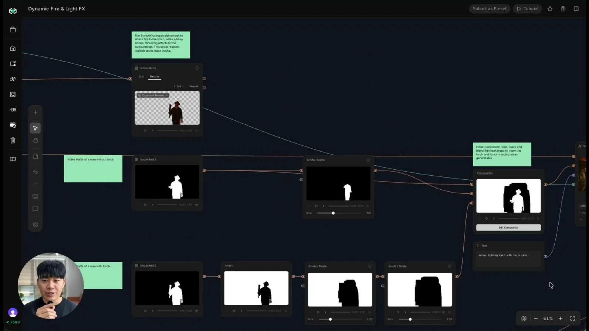Click output port of Text node
Image resolution: width=589 pixels, height=331 pixels.
(x=545, y=256)
